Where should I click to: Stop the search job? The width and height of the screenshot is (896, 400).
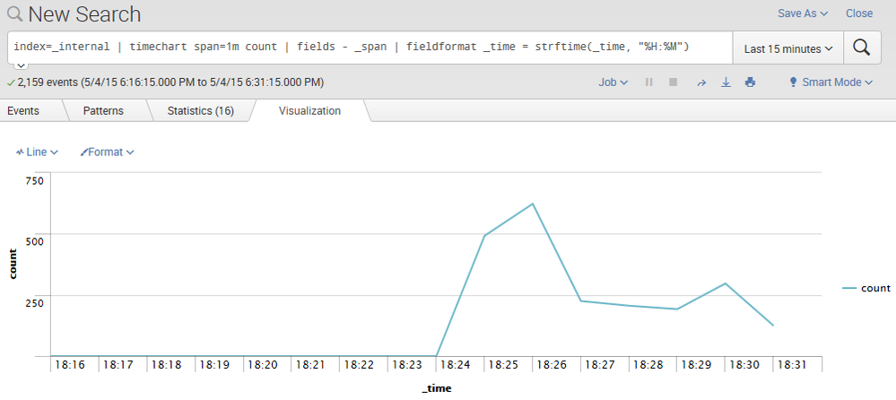(x=674, y=83)
